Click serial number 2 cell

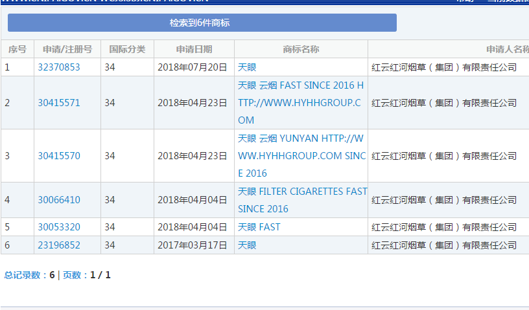click(x=18, y=103)
